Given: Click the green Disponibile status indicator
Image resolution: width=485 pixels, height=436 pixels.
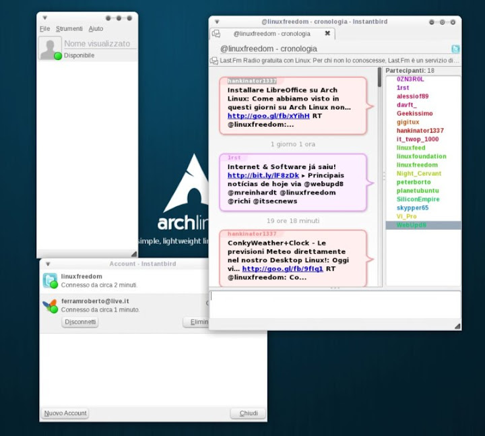Looking at the screenshot, I should tap(58, 56).
